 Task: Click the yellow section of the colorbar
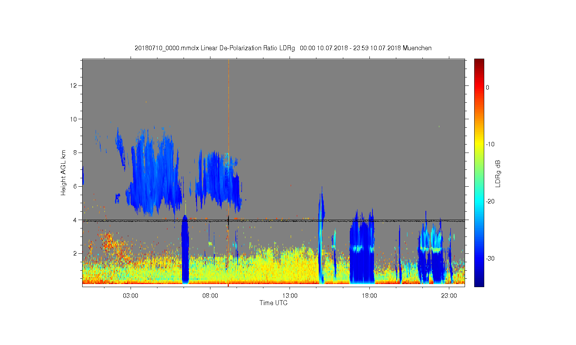[479, 144]
